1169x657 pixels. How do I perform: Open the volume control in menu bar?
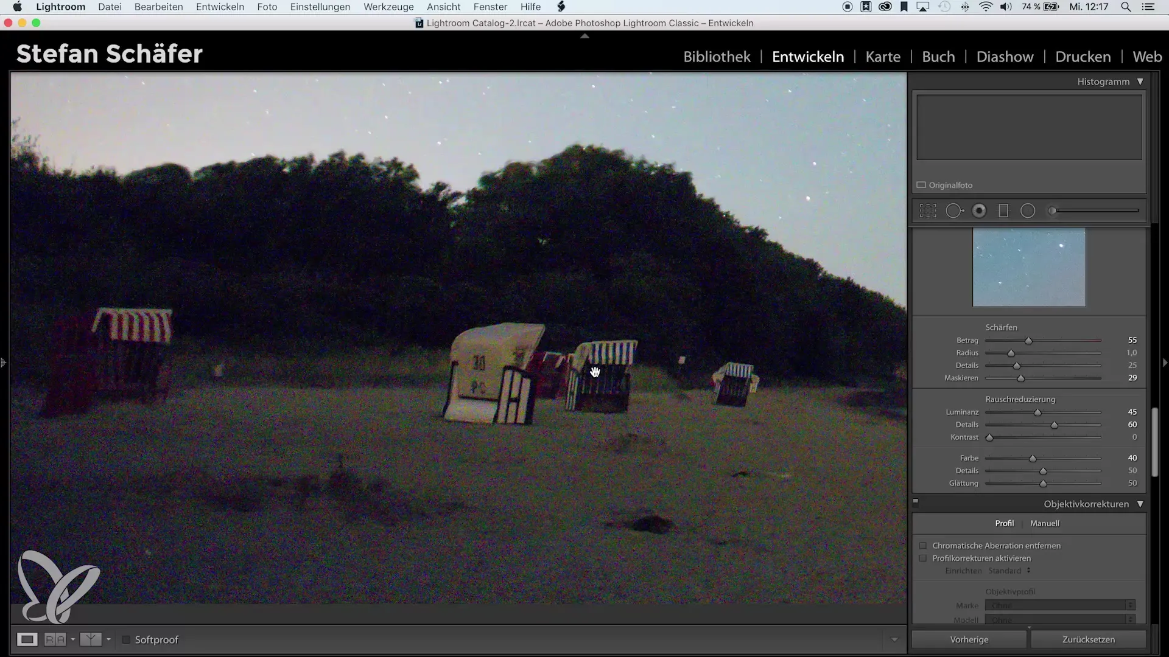click(1006, 7)
